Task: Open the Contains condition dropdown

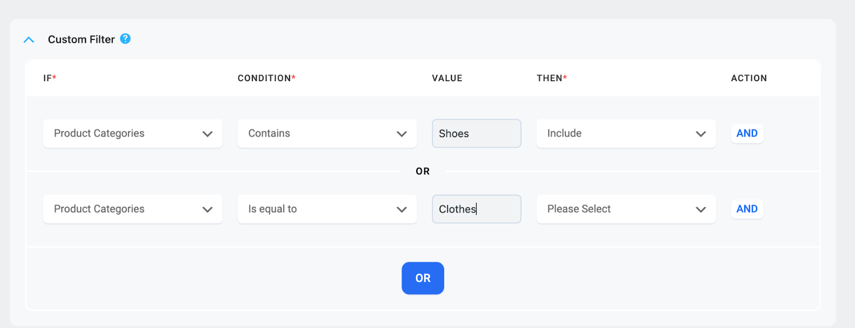Action: (x=327, y=133)
